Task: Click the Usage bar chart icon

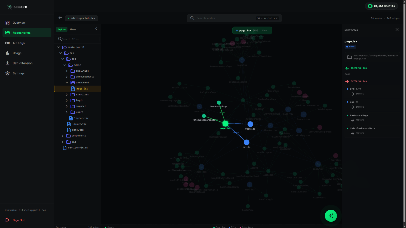Action: click(7, 53)
